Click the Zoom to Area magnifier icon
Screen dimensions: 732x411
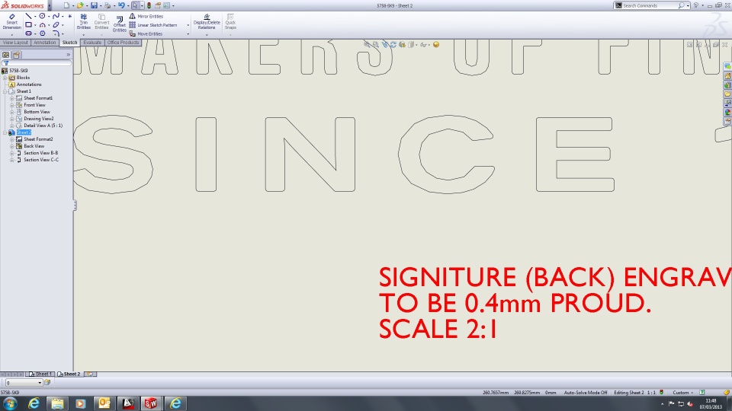[376, 45]
